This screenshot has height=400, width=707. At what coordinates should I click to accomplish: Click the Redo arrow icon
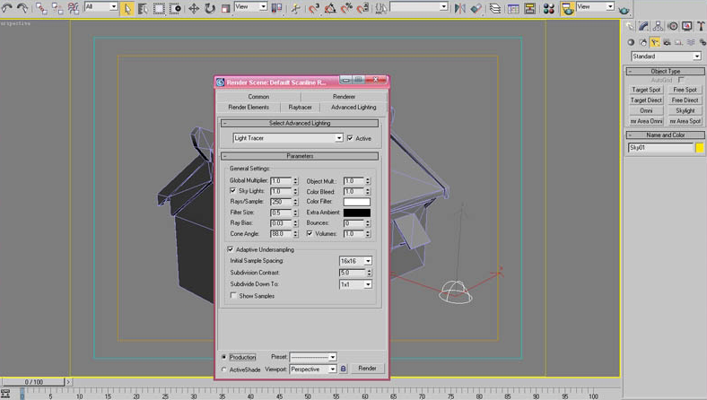(x=22, y=8)
